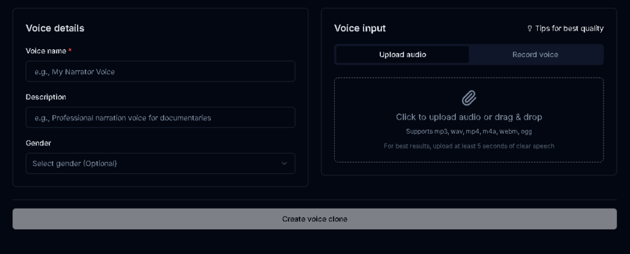The width and height of the screenshot is (630, 254).
Task: Click the supported formats text line
Action: (x=469, y=131)
